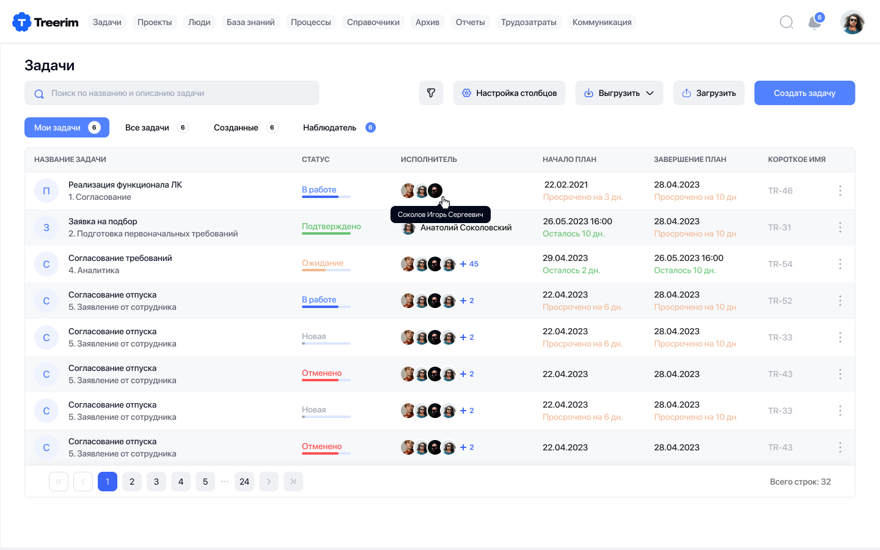Screen dimensions: 880x550
Task: Expand +45 additional assignees for TR-54
Action: click(469, 264)
